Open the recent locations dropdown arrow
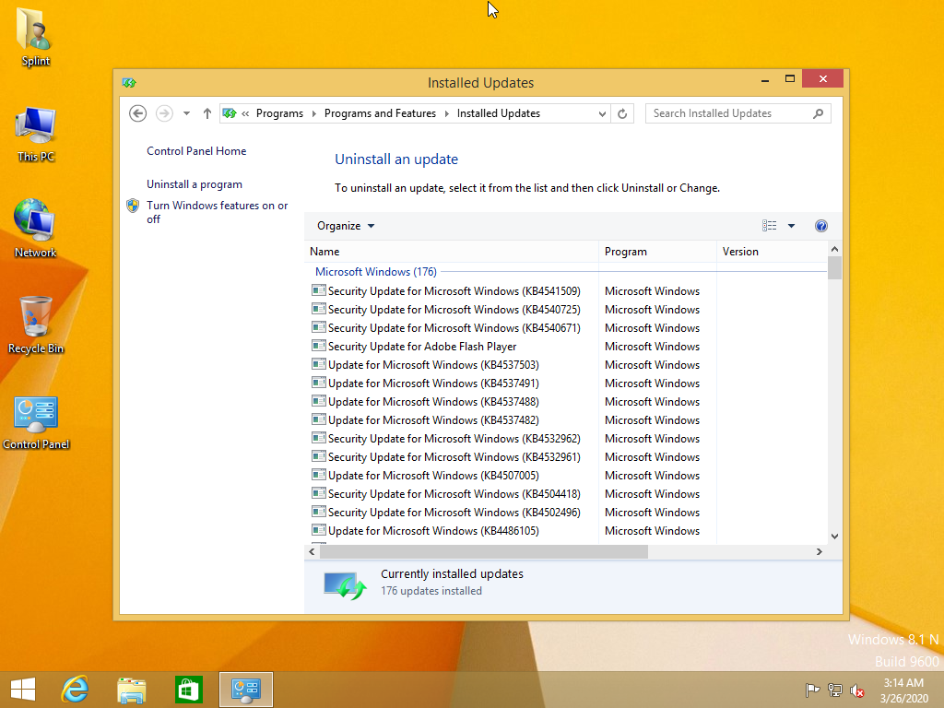 [186, 113]
